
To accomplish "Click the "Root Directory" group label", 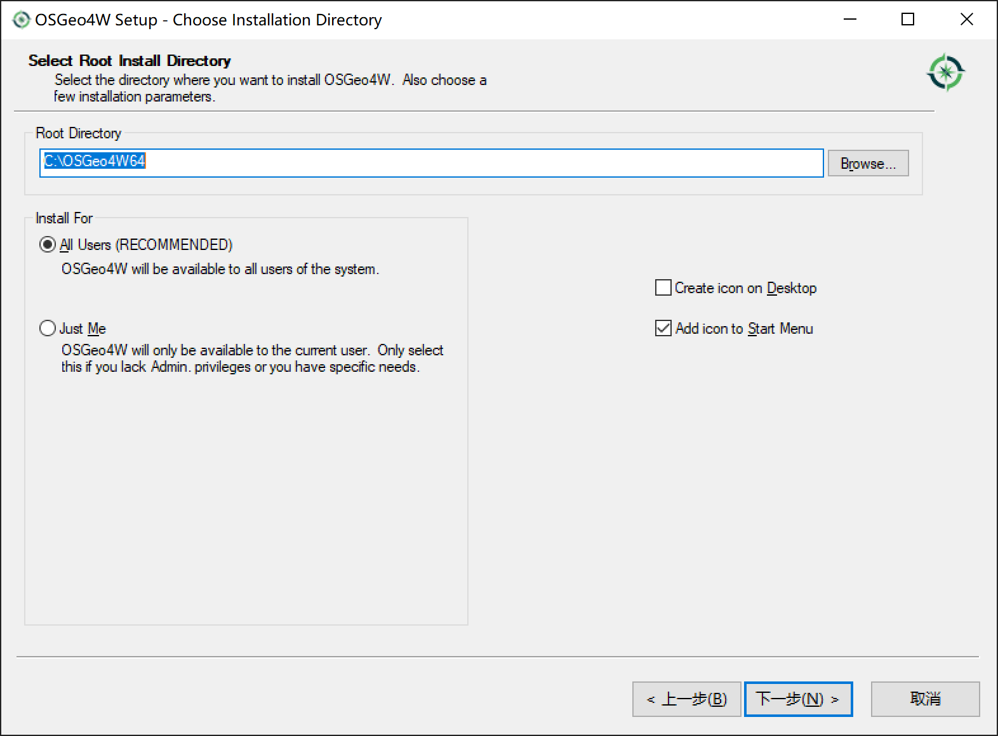I will (x=78, y=133).
